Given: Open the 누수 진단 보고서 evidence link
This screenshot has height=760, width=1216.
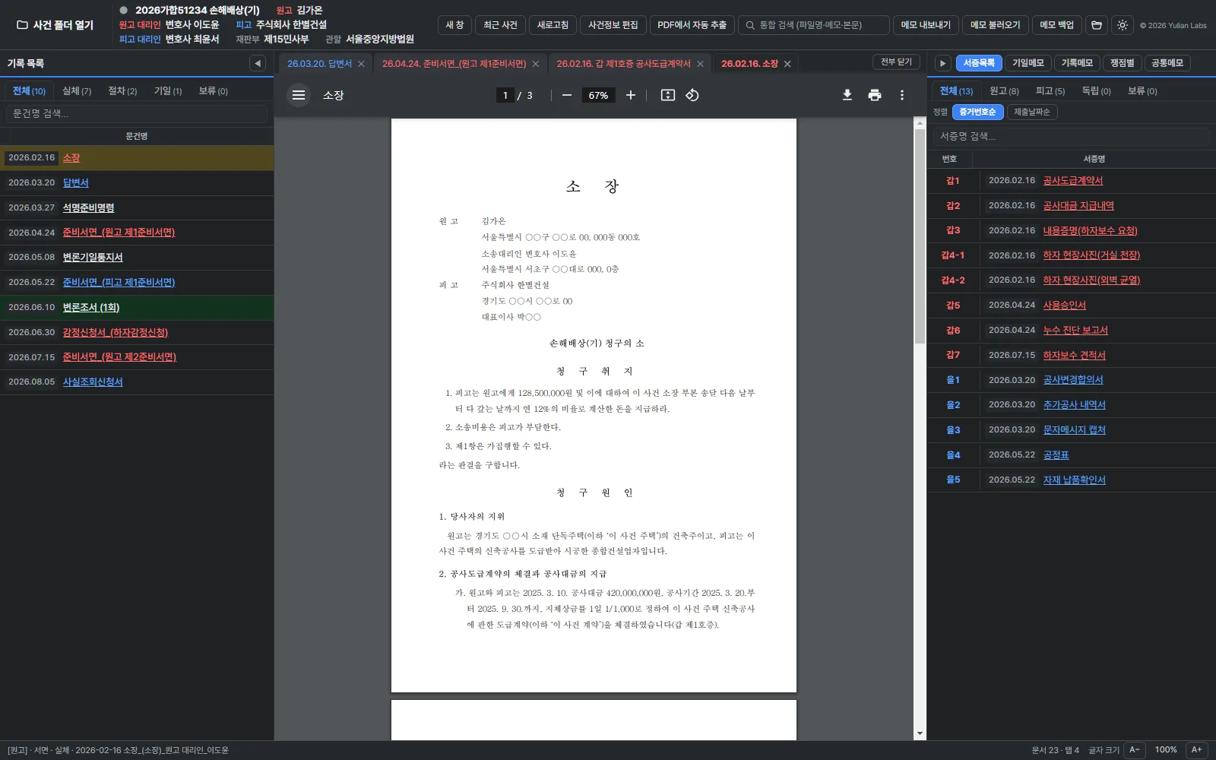Looking at the screenshot, I should click(x=1075, y=330).
